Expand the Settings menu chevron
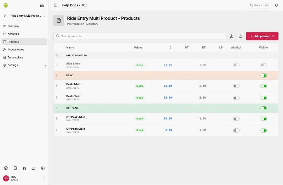 coord(45,65)
